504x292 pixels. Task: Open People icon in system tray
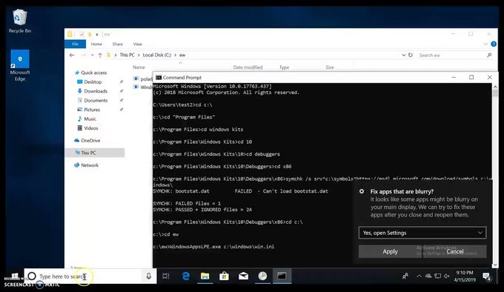pos(405,276)
